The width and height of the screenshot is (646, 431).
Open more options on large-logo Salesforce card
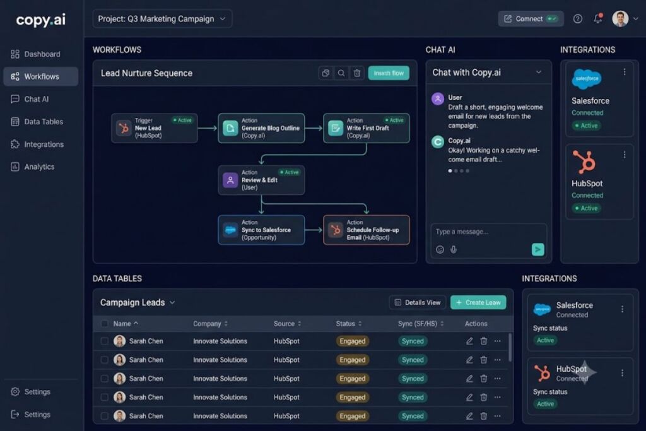(625, 72)
